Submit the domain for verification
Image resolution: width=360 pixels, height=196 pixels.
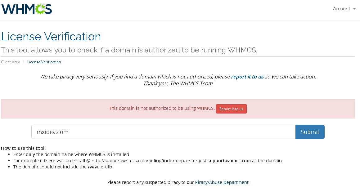[x=310, y=132]
